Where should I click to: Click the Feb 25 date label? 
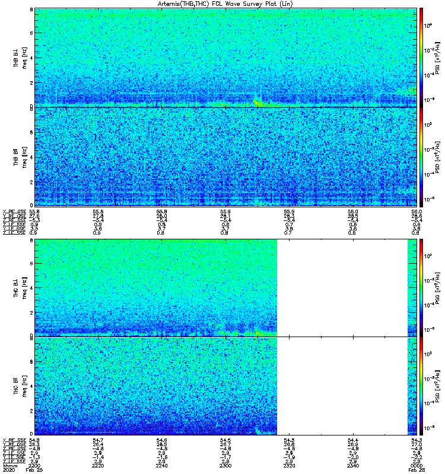pyautogui.click(x=34, y=470)
